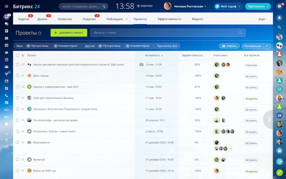This screenshot has height=179, width=286.
Task: Open the Bitrix24 round icon in right panel
Action: pos(279,115)
